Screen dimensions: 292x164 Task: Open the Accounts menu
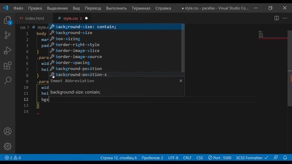pyautogui.click(x=7, y=131)
